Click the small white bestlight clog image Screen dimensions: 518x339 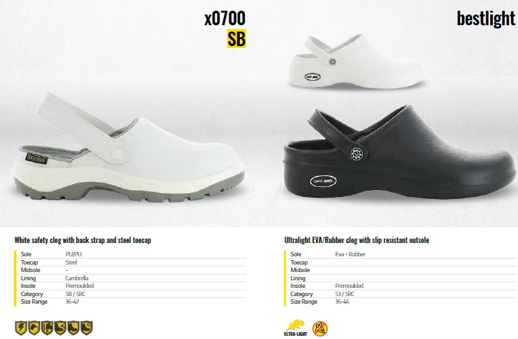tap(356, 62)
